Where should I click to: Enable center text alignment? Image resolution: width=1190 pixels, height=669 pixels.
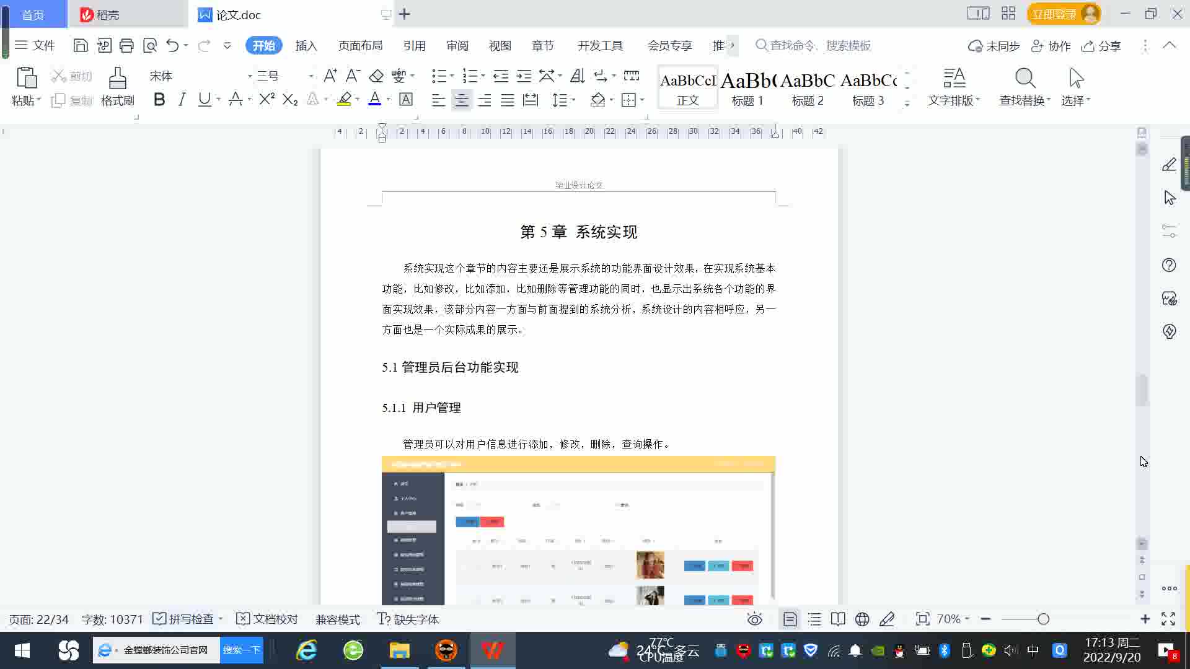pyautogui.click(x=461, y=100)
